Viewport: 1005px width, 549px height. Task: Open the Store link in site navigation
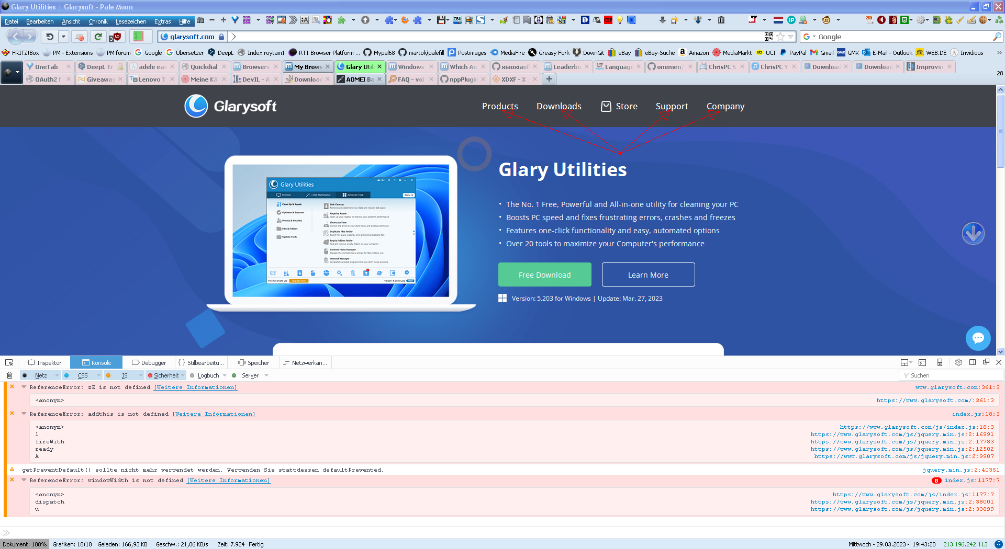[619, 106]
